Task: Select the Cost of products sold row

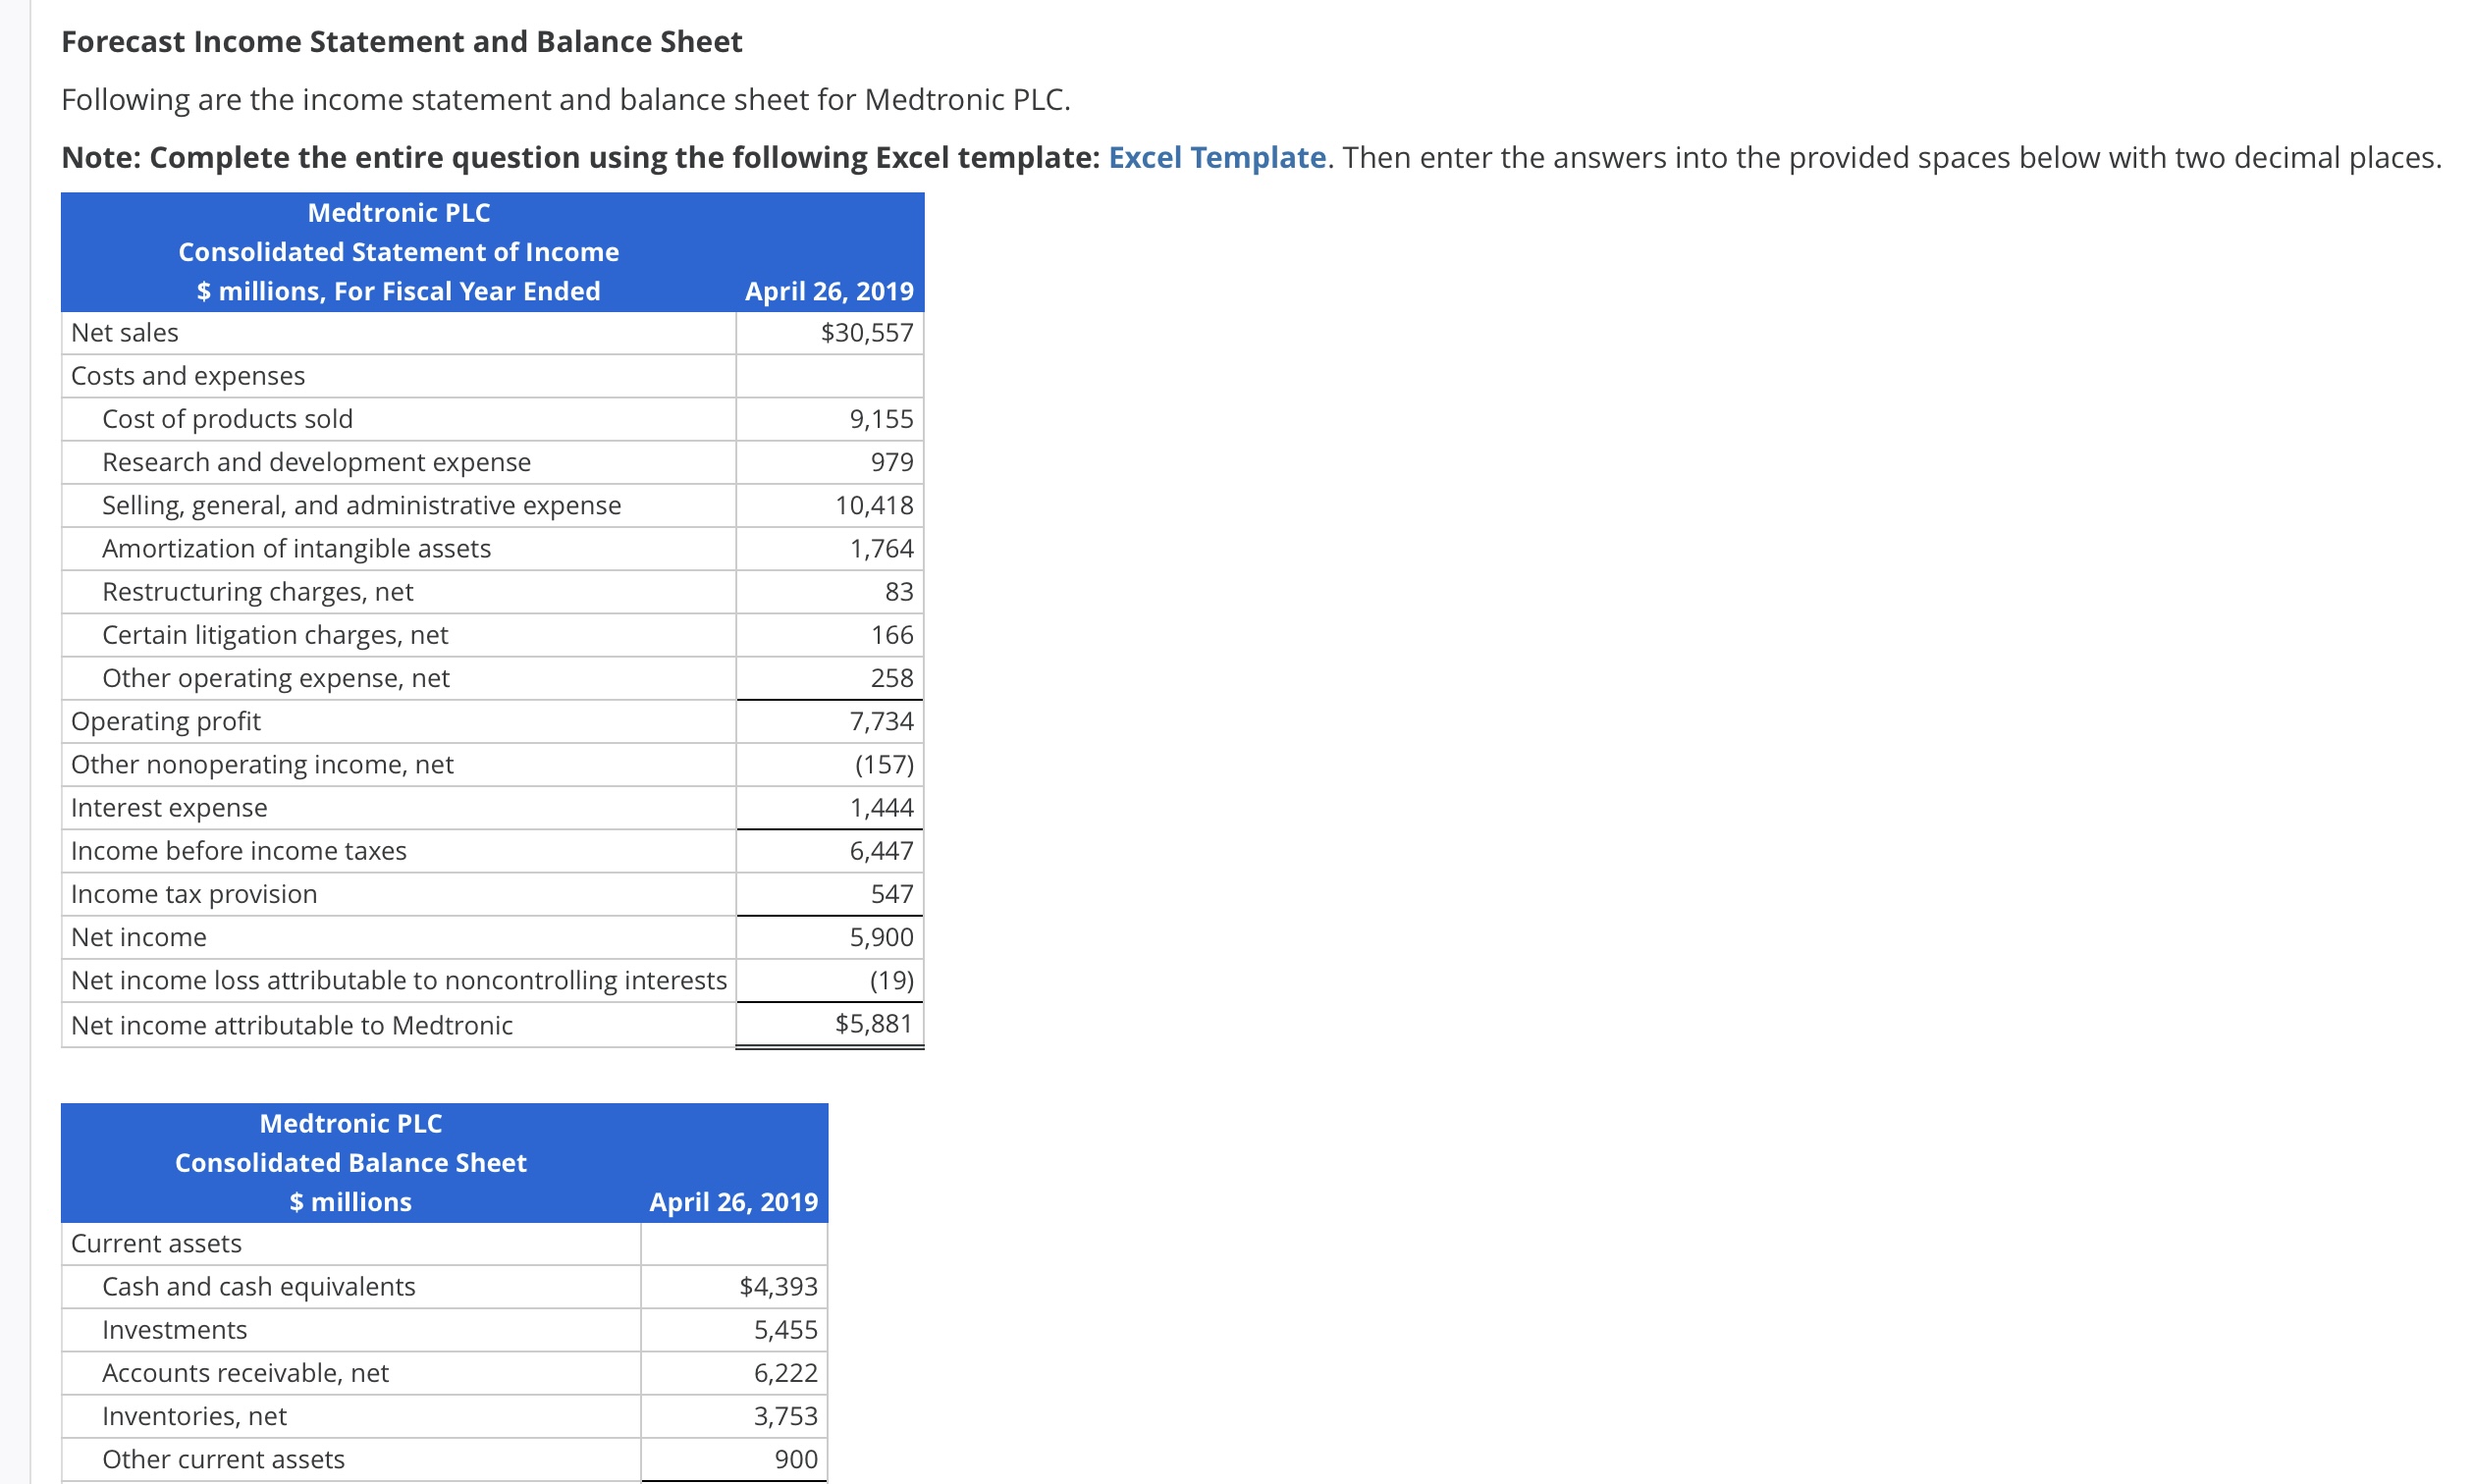Action: tap(227, 419)
